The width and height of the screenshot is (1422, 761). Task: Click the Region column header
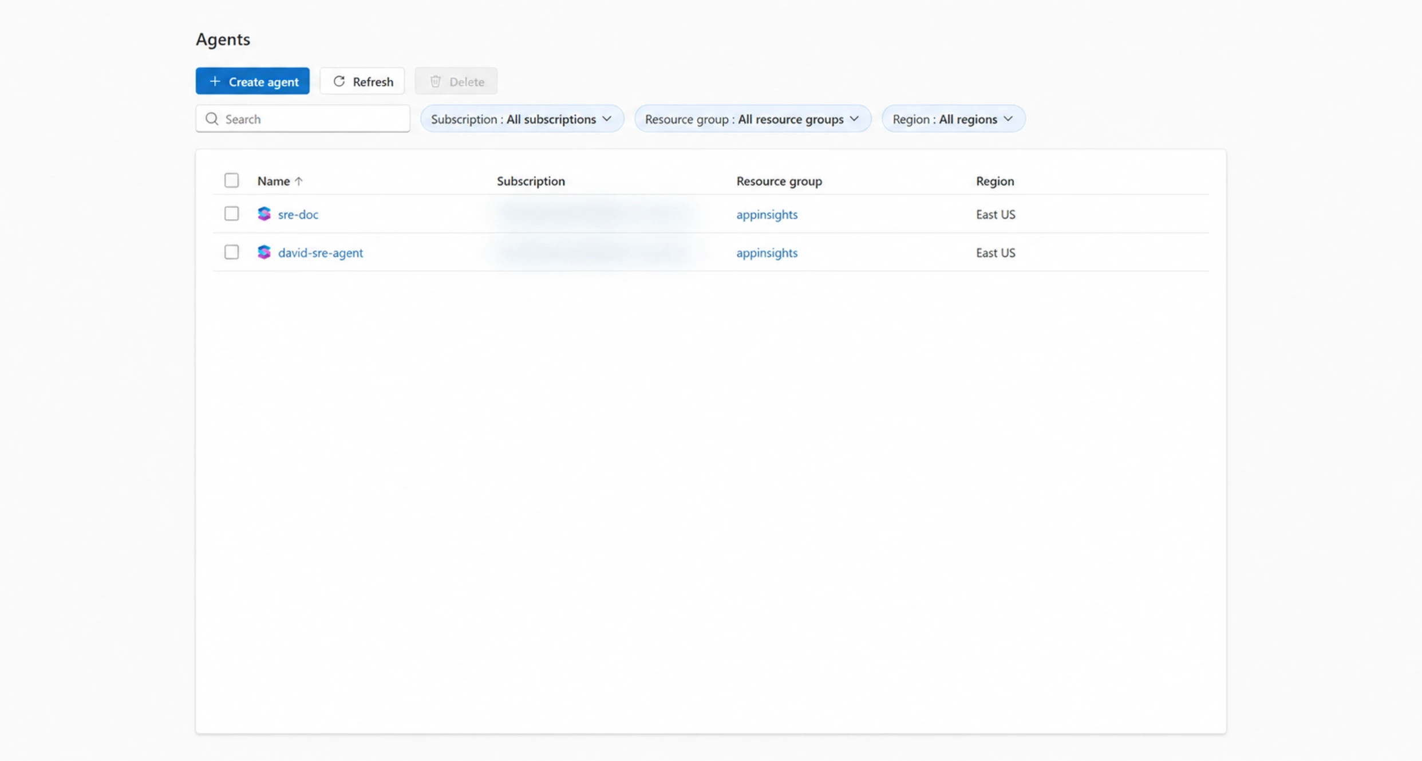[x=995, y=181]
